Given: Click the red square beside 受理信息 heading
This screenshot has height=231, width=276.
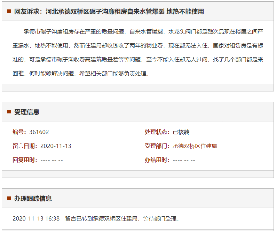Looking at the screenshot, I should tap(9, 112).
